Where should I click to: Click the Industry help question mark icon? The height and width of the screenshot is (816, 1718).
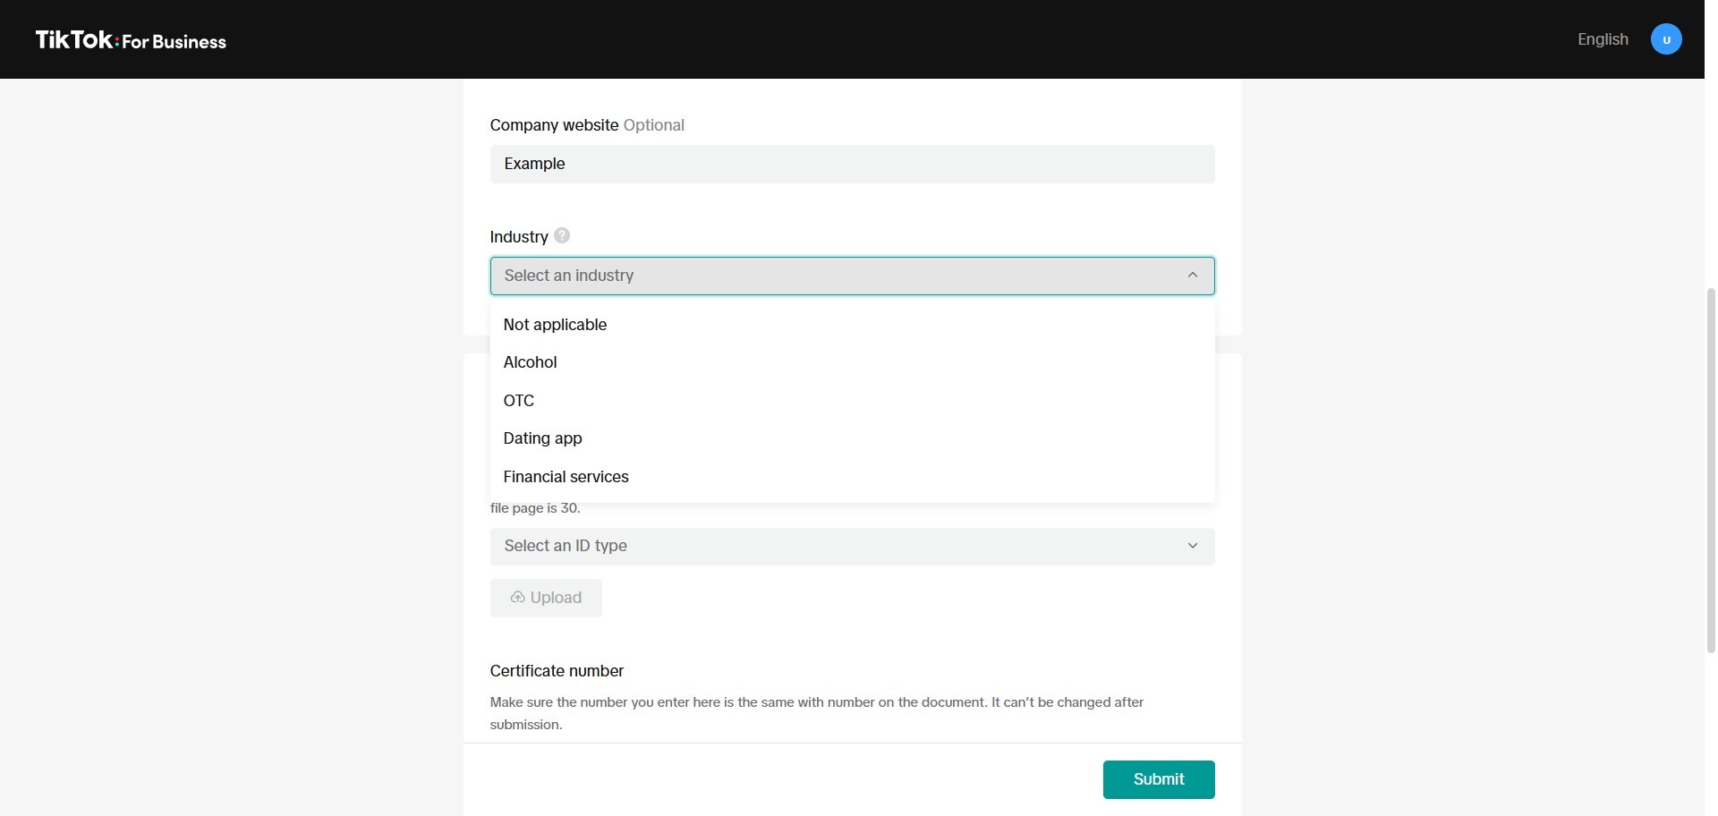click(562, 235)
